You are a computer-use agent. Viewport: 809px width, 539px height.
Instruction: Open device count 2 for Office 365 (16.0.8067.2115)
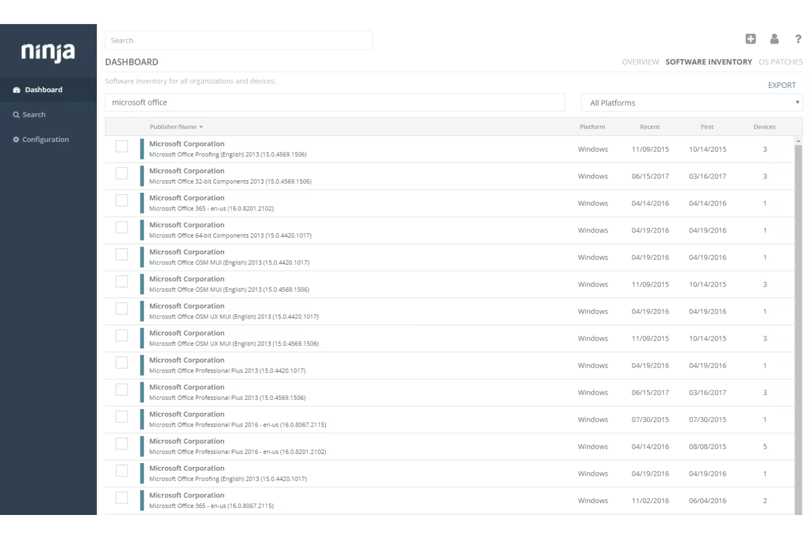(765, 501)
